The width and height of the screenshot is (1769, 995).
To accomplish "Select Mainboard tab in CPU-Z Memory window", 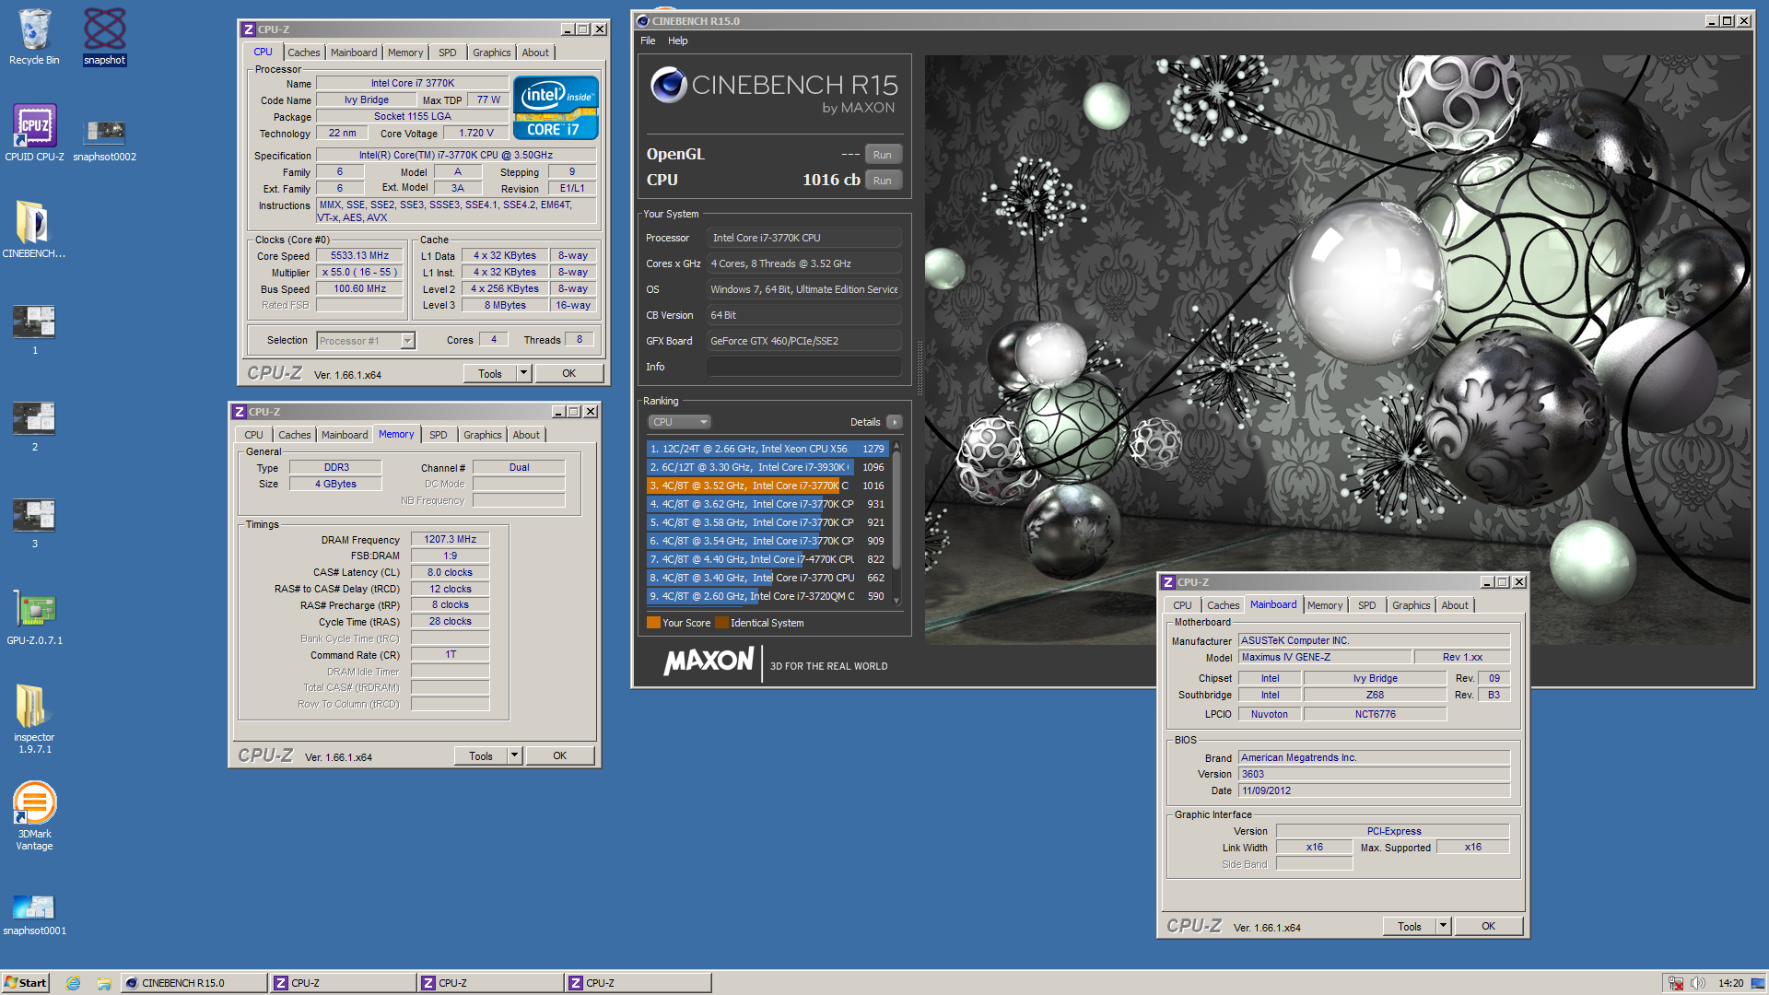I will pos(345,435).
